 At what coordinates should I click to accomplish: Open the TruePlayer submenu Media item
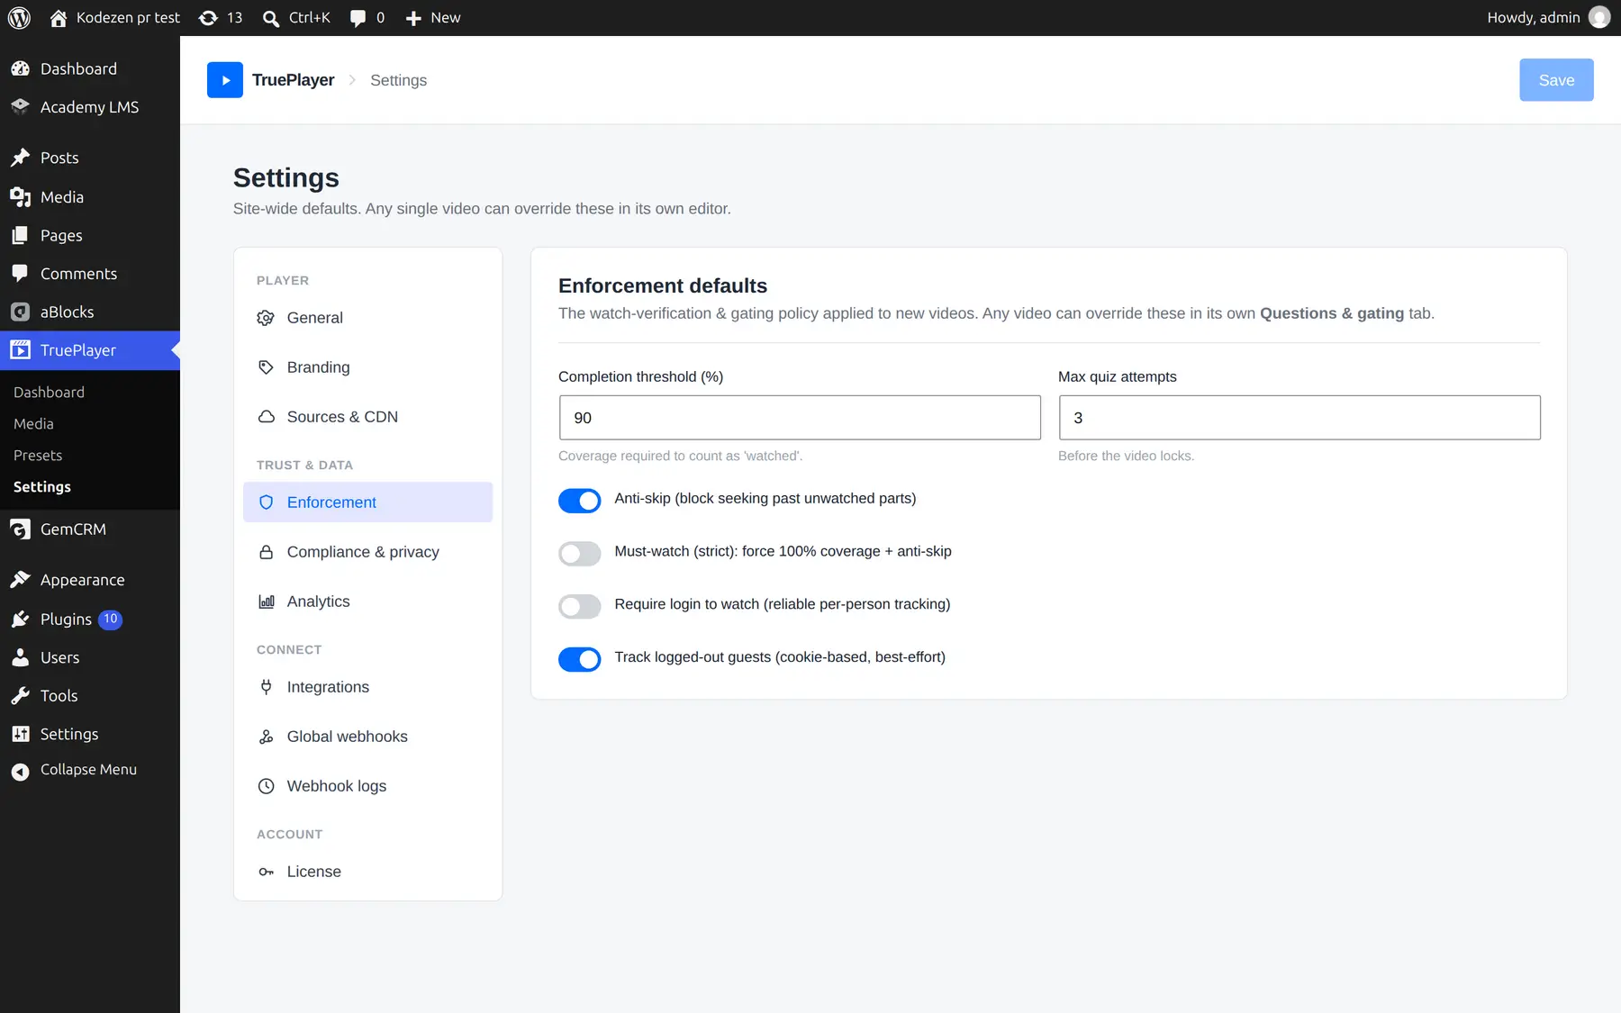coord(33,424)
